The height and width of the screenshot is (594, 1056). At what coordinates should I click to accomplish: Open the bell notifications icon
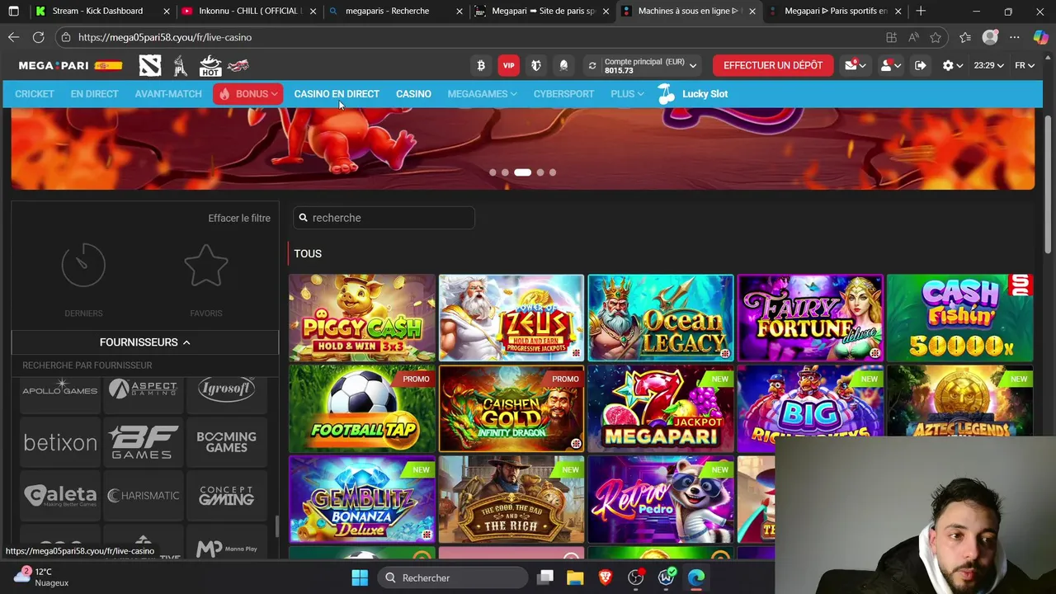563,65
